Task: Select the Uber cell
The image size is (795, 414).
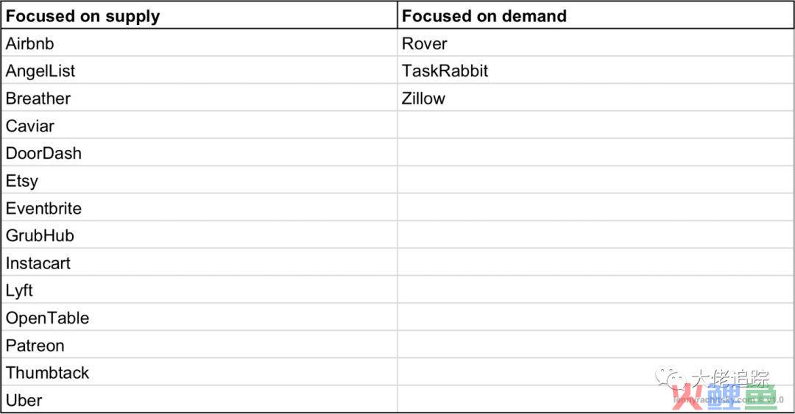Action: 199,399
